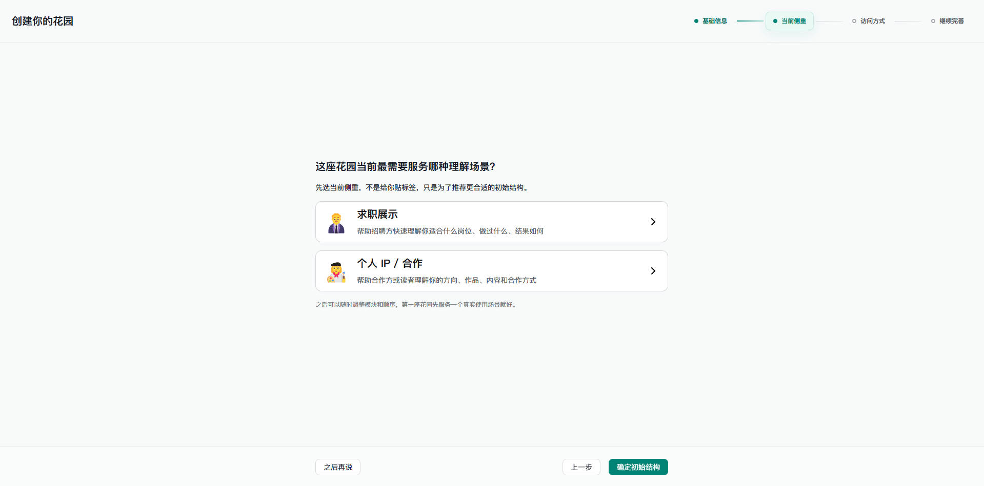Image resolution: width=984 pixels, height=486 pixels.
Task: Choose the 求职展示 card title
Action: 377,214
